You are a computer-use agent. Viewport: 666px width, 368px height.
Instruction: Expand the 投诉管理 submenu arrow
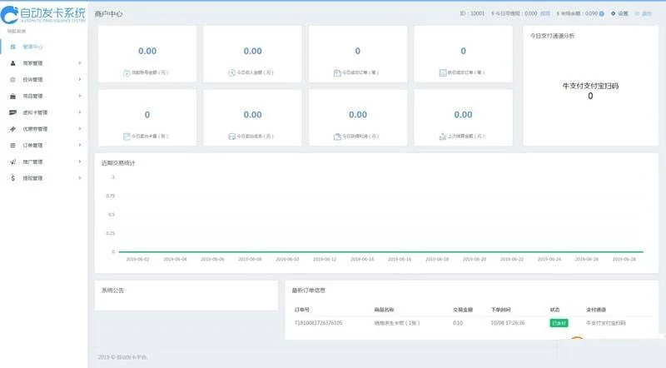point(80,79)
